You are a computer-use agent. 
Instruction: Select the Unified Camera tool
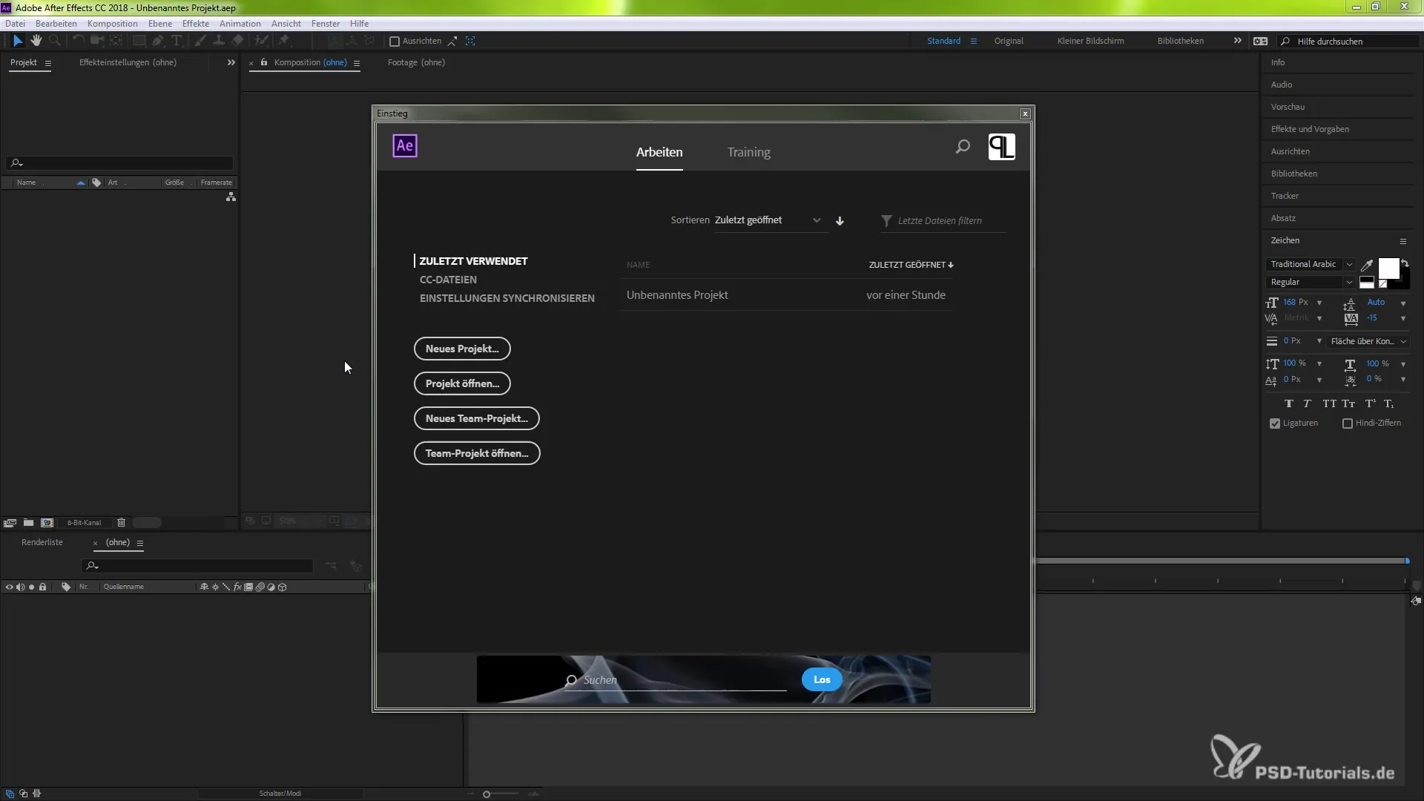coord(96,41)
